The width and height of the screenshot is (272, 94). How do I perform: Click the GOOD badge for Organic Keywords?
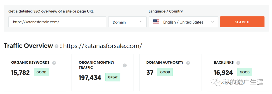coord(42,72)
